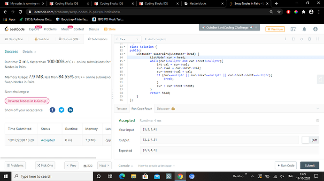Image resolution: width=324 pixels, height=181 pixels.
Task: Open the Testcase tab
Action: coord(122,109)
